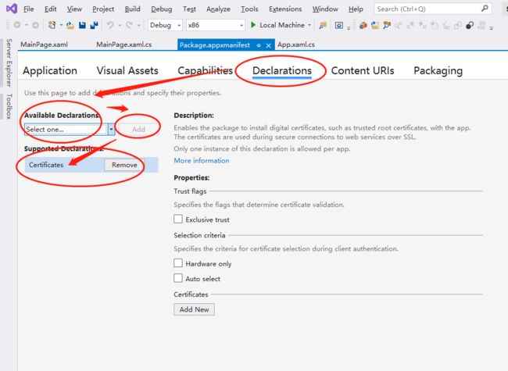Click the Undo arrow icon

(110, 25)
